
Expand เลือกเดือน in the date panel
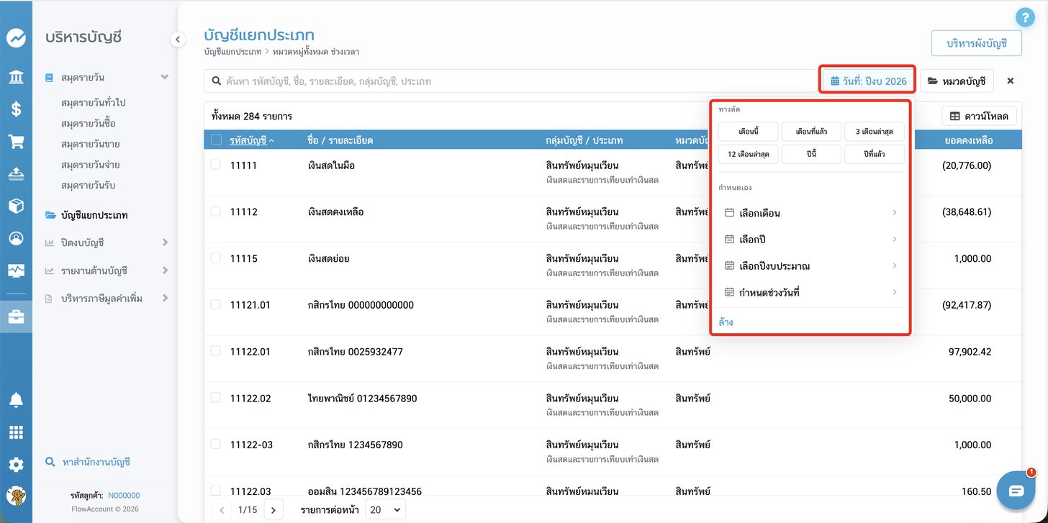pos(810,213)
